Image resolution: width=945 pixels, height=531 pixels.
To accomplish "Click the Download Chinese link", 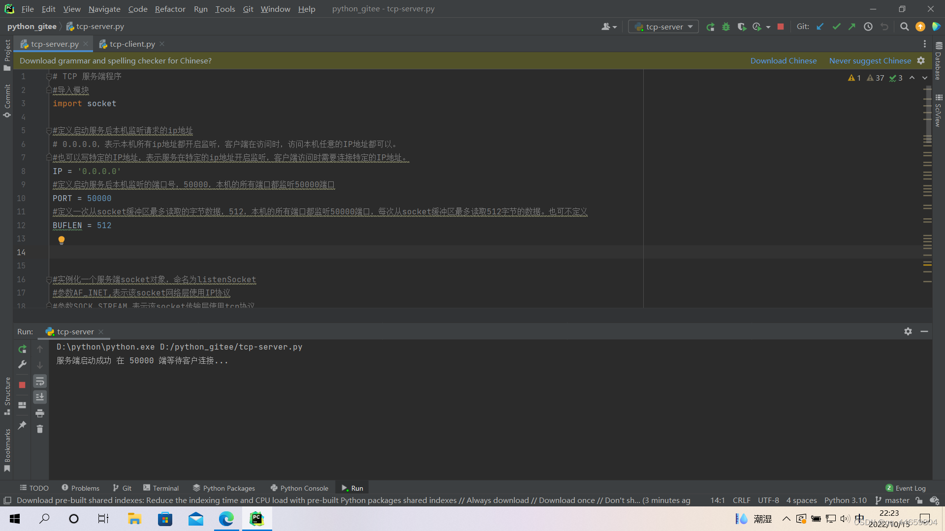I will pos(783,60).
